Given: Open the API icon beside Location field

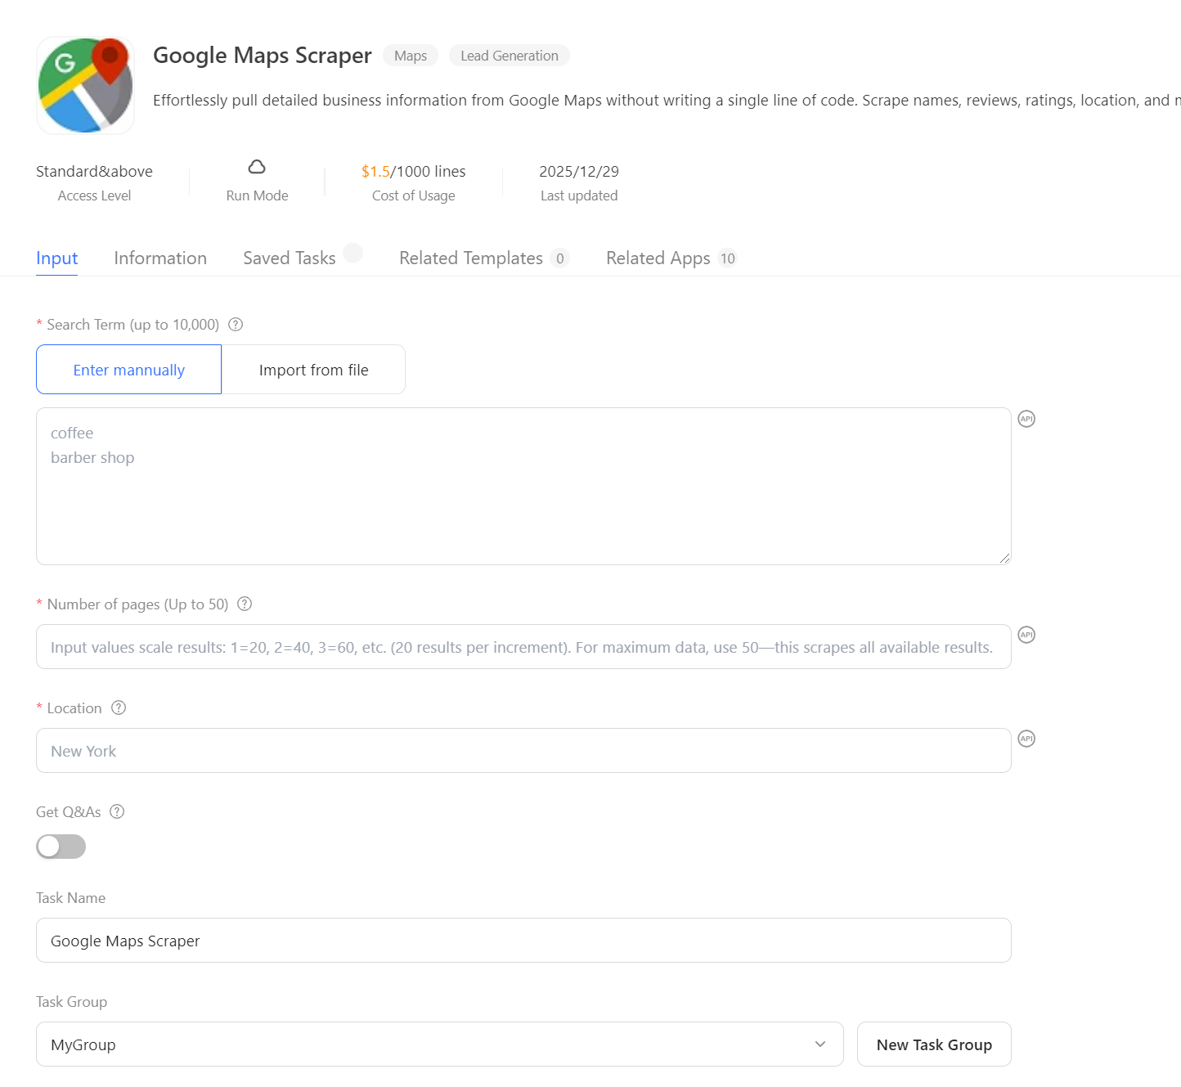Looking at the screenshot, I should point(1026,738).
